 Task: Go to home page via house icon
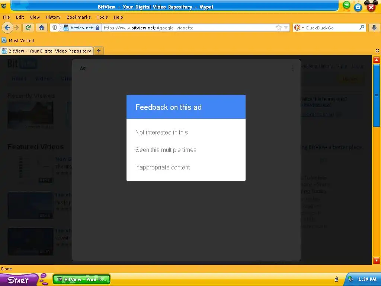coord(42,28)
